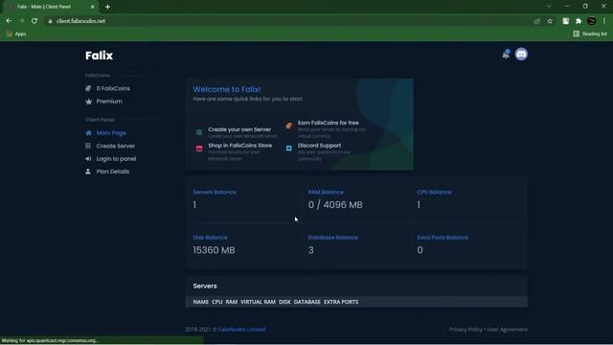This screenshot has height=345, width=613.
Task: Click the RAM Balance 0 / 4096 MB value
Action: [x=335, y=205]
